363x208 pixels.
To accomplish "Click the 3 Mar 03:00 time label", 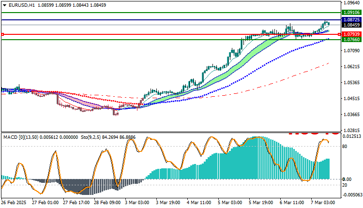I will pos(137,203).
